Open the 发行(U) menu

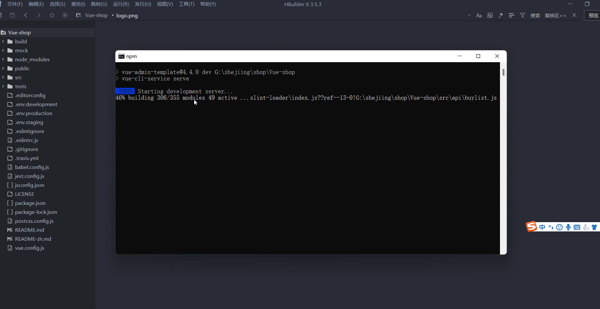click(143, 4)
